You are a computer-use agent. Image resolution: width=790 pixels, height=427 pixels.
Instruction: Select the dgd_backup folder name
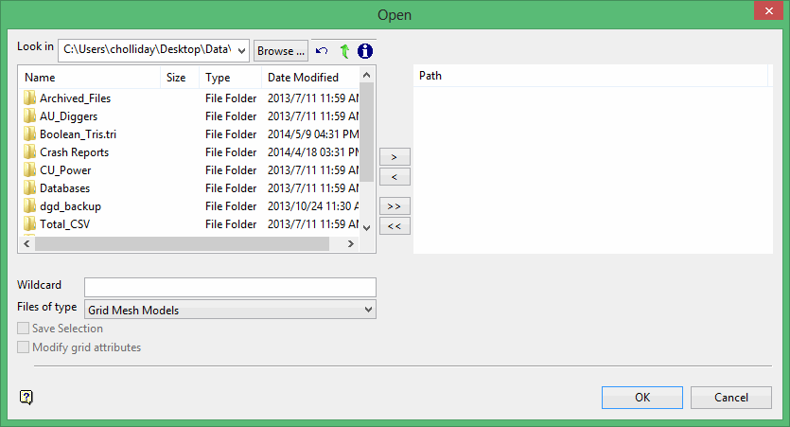click(x=71, y=206)
